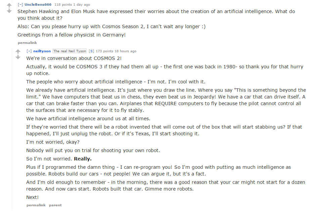Downvote the UncleBens666 comment
The height and width of the screenshot is (211, 319).
pyautogui.click(x=9, y=11)
